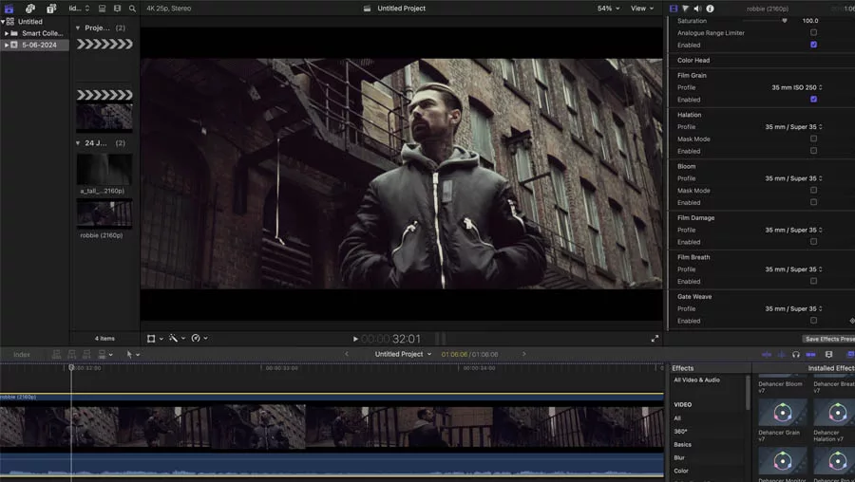Expand the Smart Collections folder
This screenshot has height=482, width=855.
click(x=7, y=33)
